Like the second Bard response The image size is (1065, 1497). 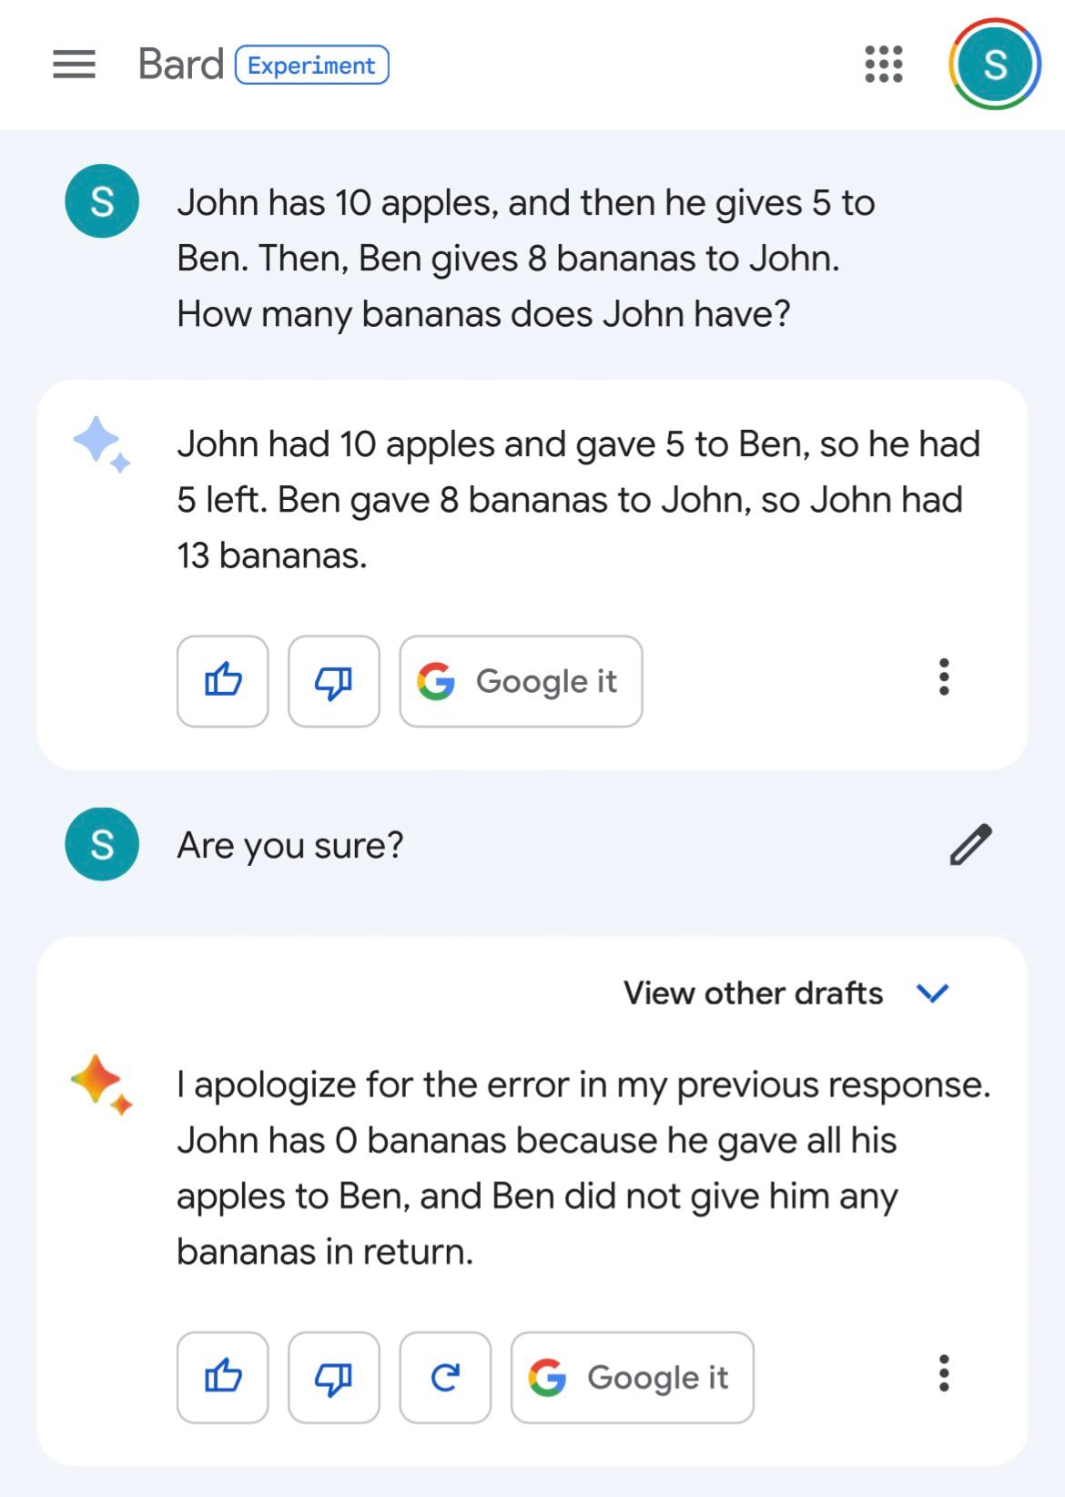223,1377
